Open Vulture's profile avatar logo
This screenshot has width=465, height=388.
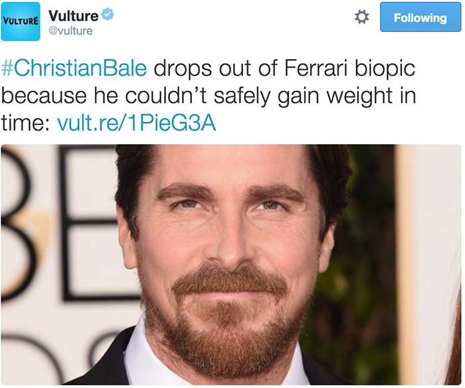tap(21, 21)
